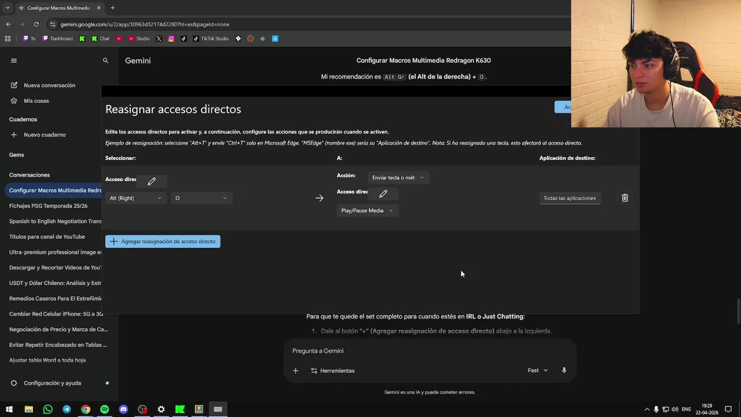
Task: Click the Gemini sidebar search icon
Action: [x=105, y=60]
